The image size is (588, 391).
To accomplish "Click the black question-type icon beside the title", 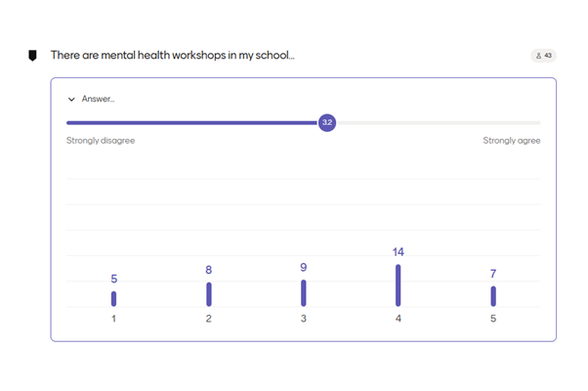I will pyautogui.click(x=32, y=56).
